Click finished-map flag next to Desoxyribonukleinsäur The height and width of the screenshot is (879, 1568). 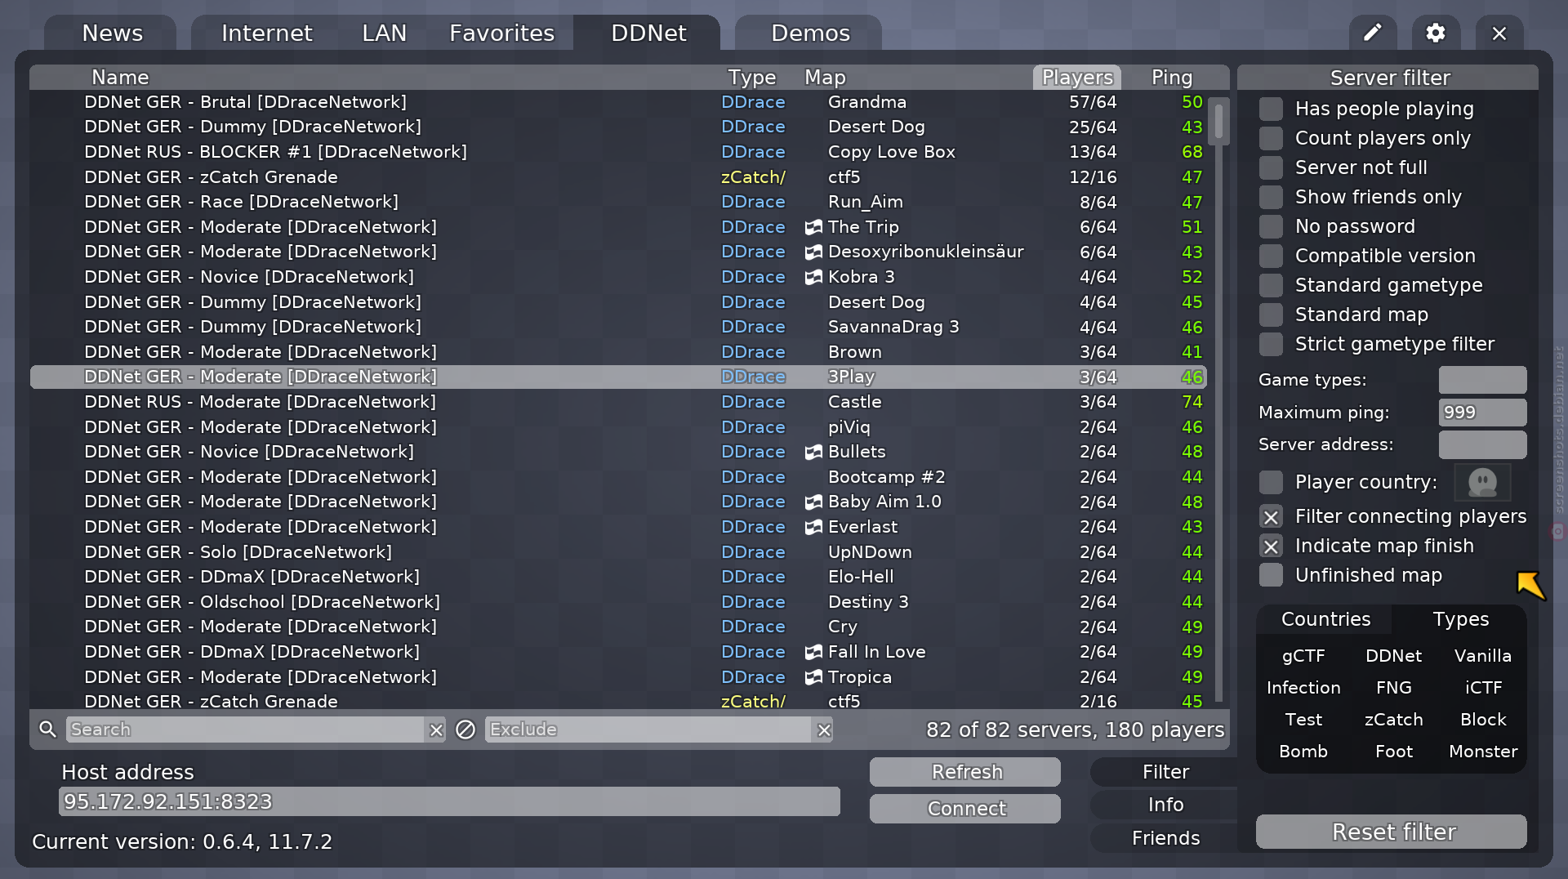[x=813, y=252]
